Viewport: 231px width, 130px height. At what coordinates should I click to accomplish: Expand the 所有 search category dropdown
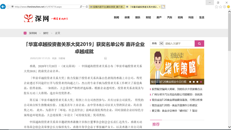click(x=157, y=43)
